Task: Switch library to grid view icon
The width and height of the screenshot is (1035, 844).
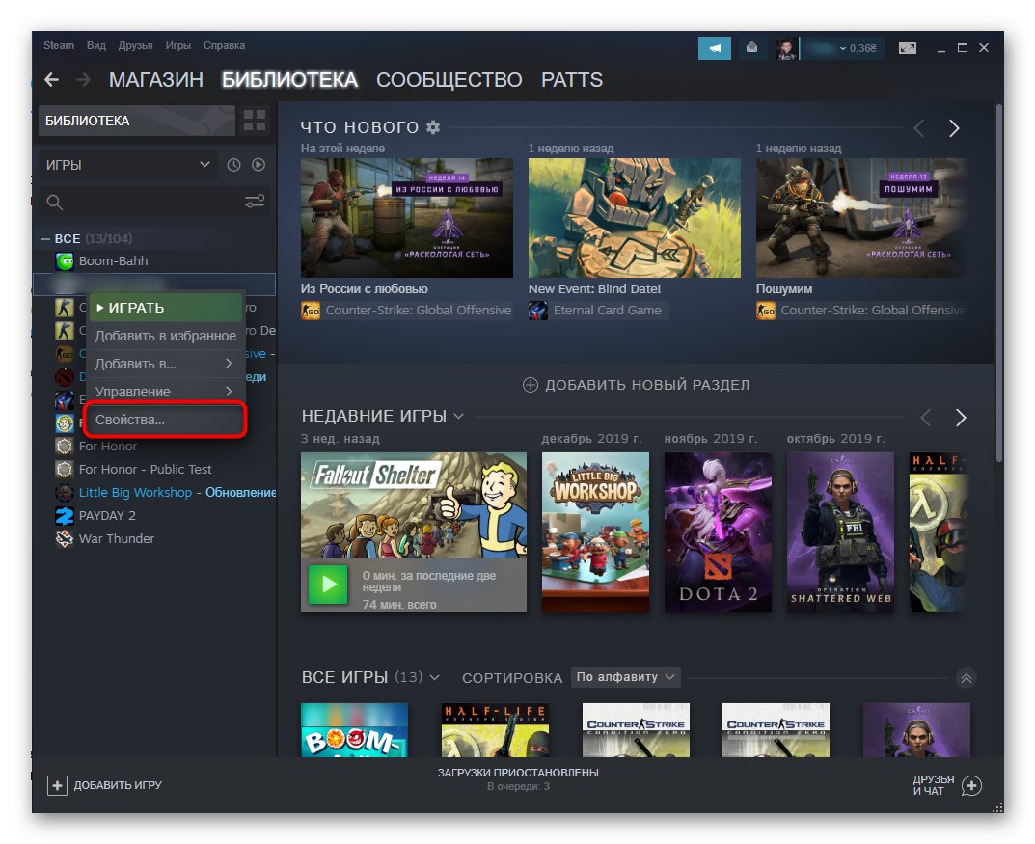Action: pyautogui.click(x=255, y=121)
